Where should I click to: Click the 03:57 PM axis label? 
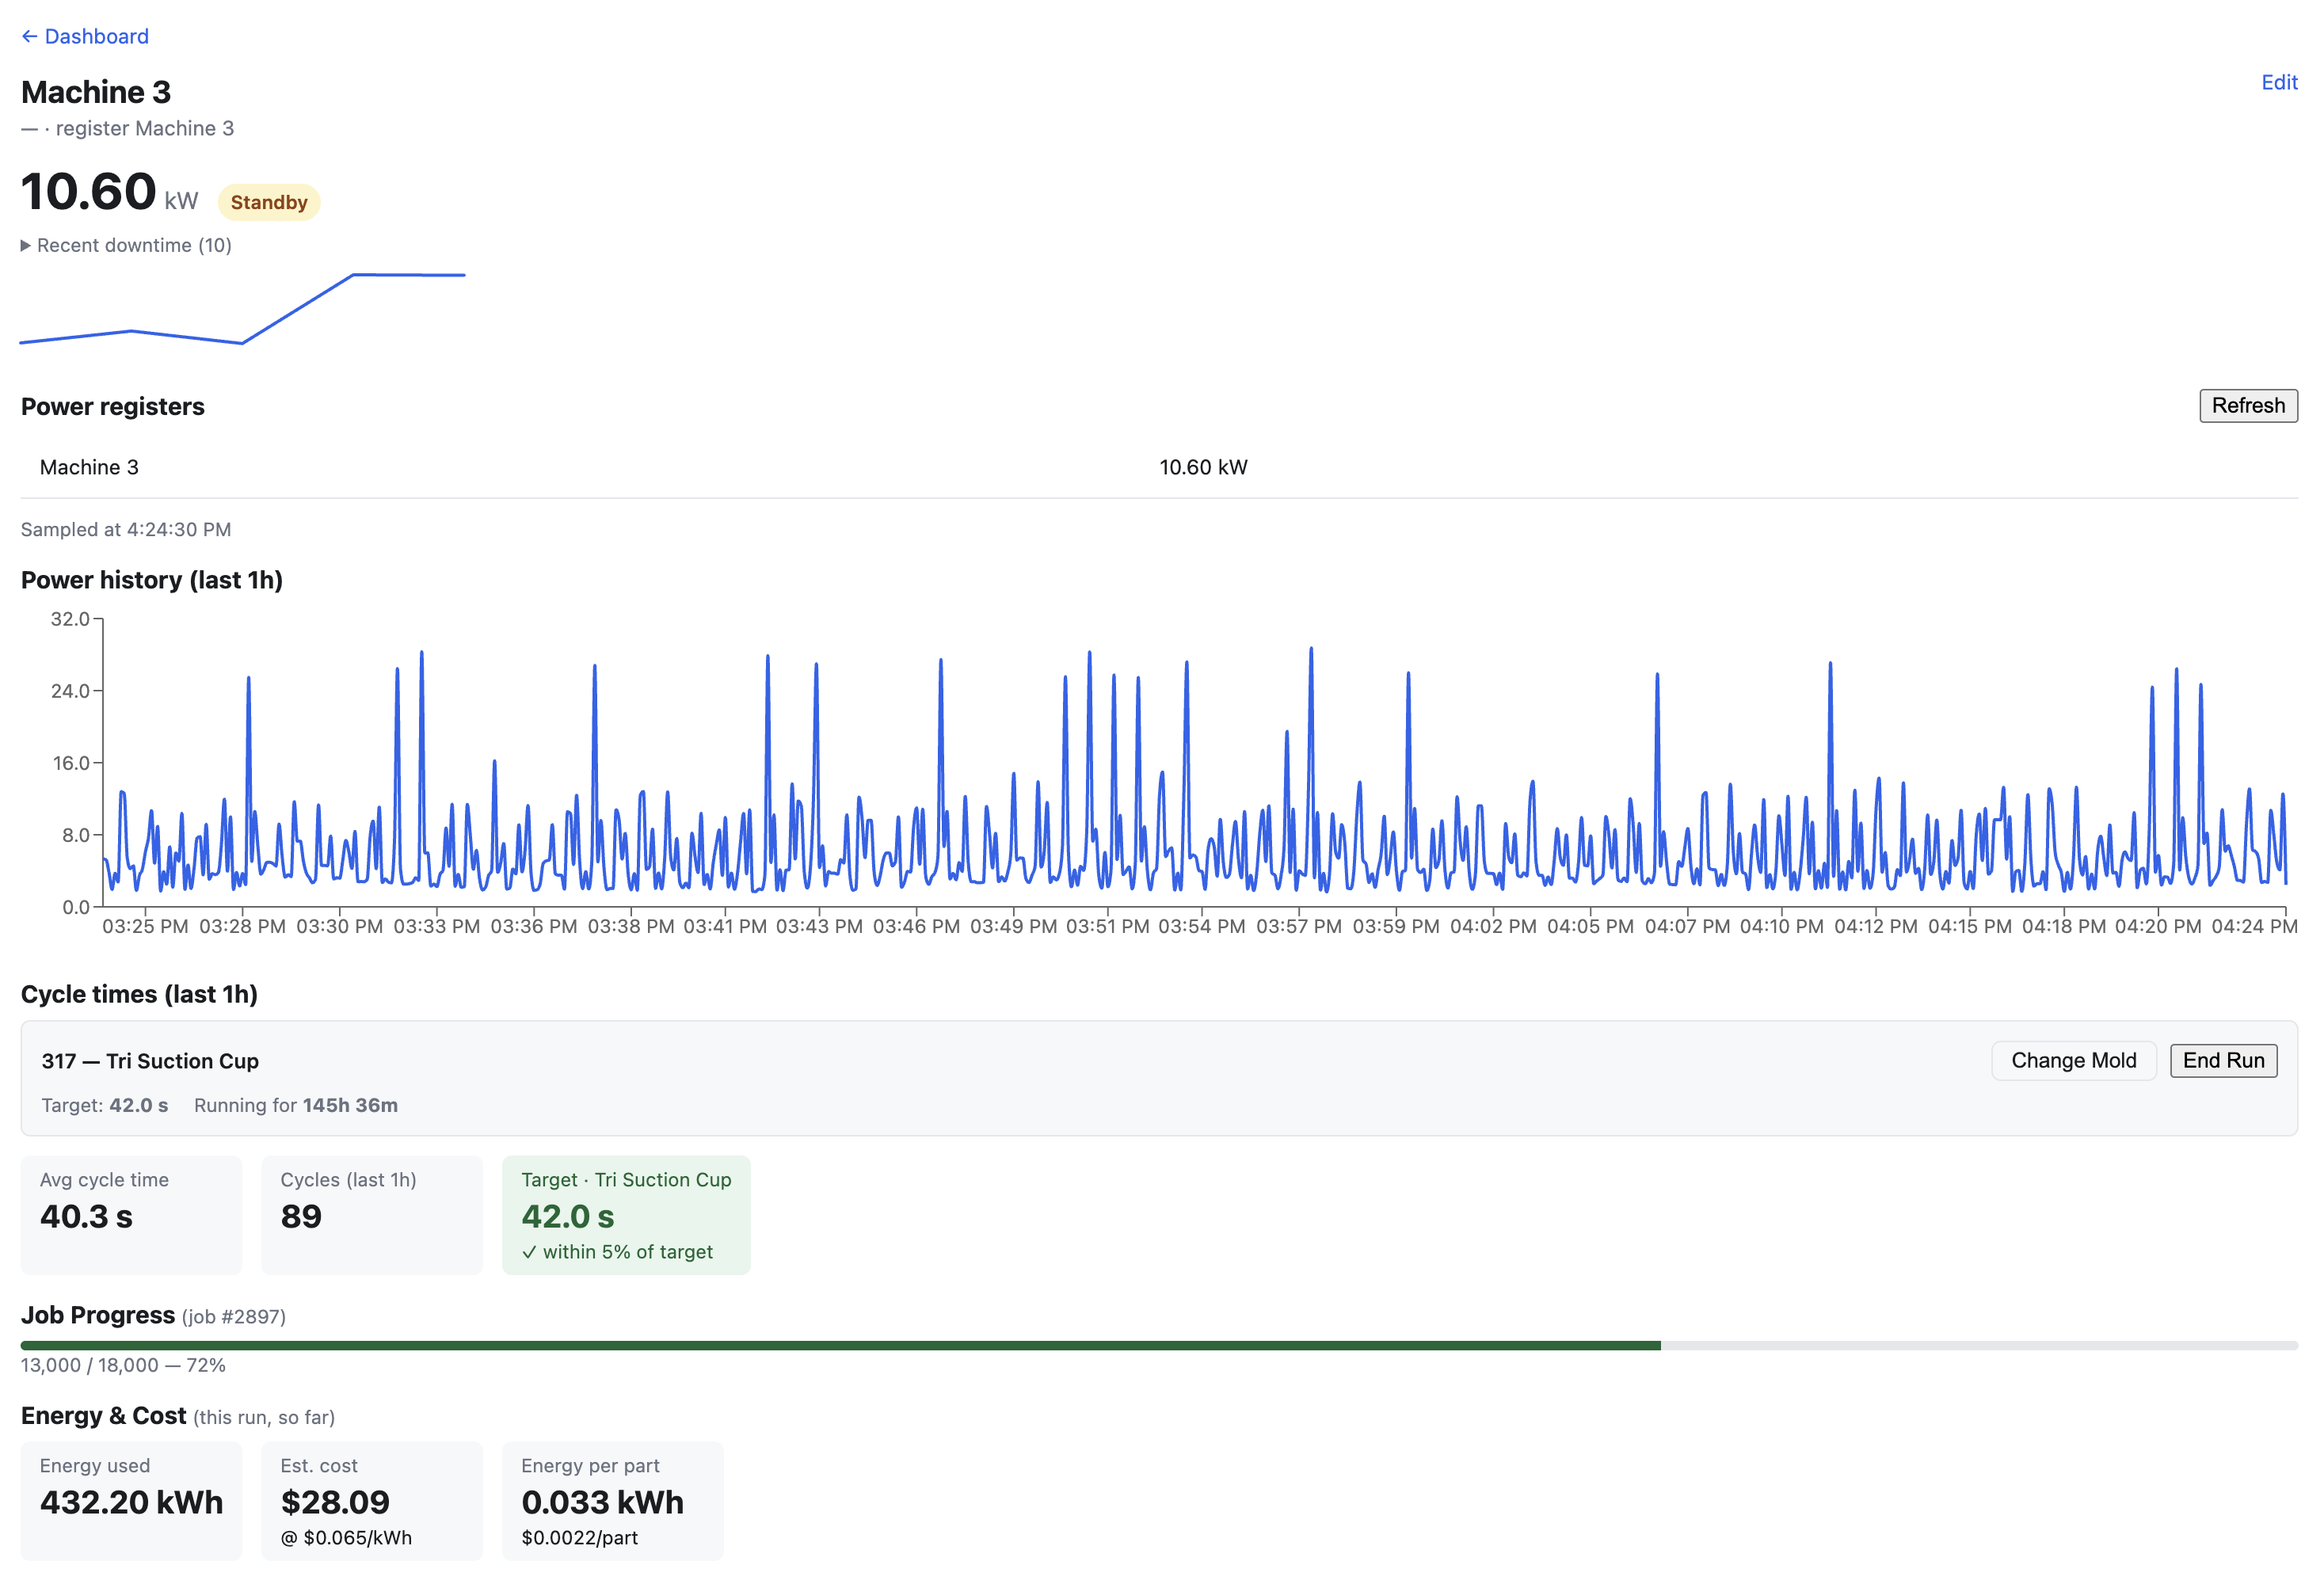[x=1299, y=926]
